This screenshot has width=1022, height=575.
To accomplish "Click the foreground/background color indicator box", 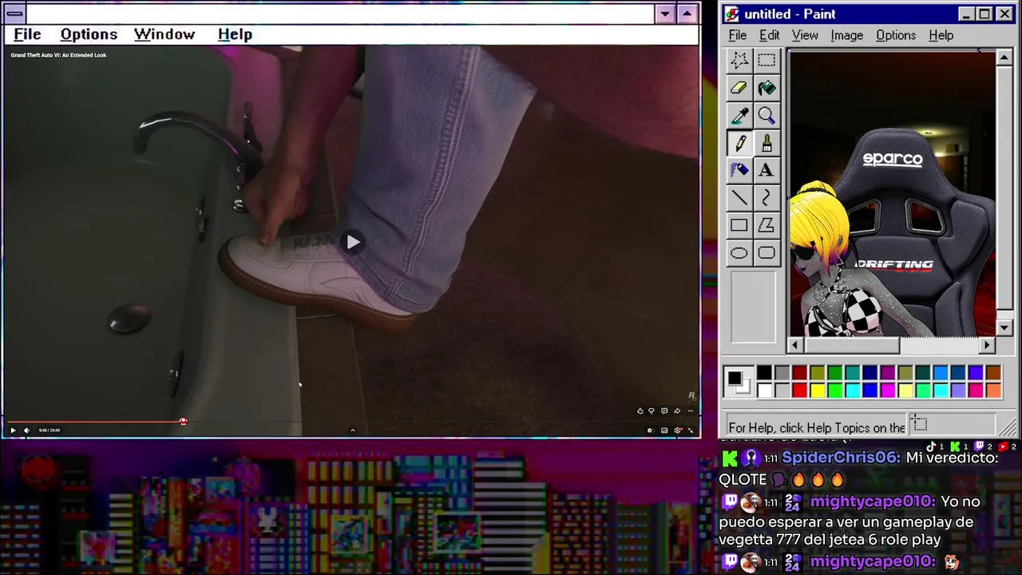I will pyautogui.click(x=739, y=382).
